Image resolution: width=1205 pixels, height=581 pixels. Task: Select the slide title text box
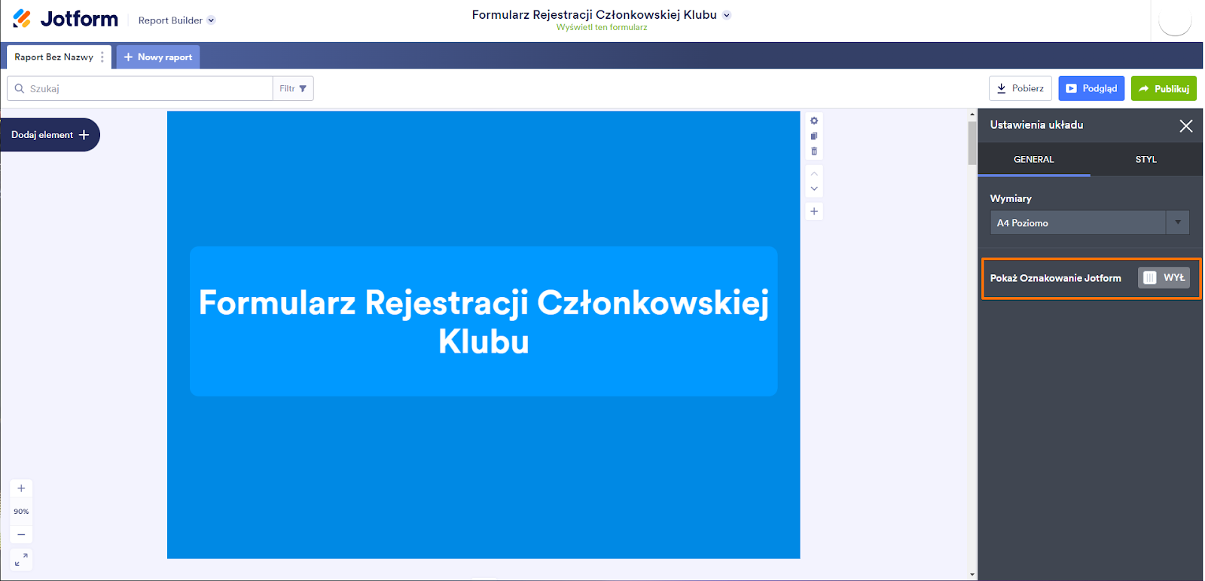[484, 321]
